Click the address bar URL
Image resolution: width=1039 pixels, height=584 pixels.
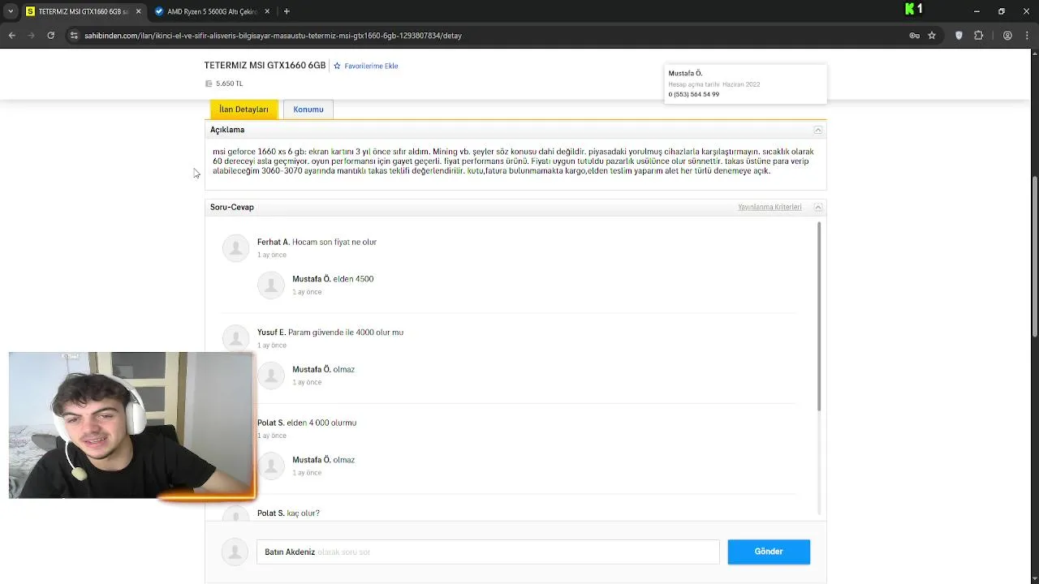[x=273, y=36]
